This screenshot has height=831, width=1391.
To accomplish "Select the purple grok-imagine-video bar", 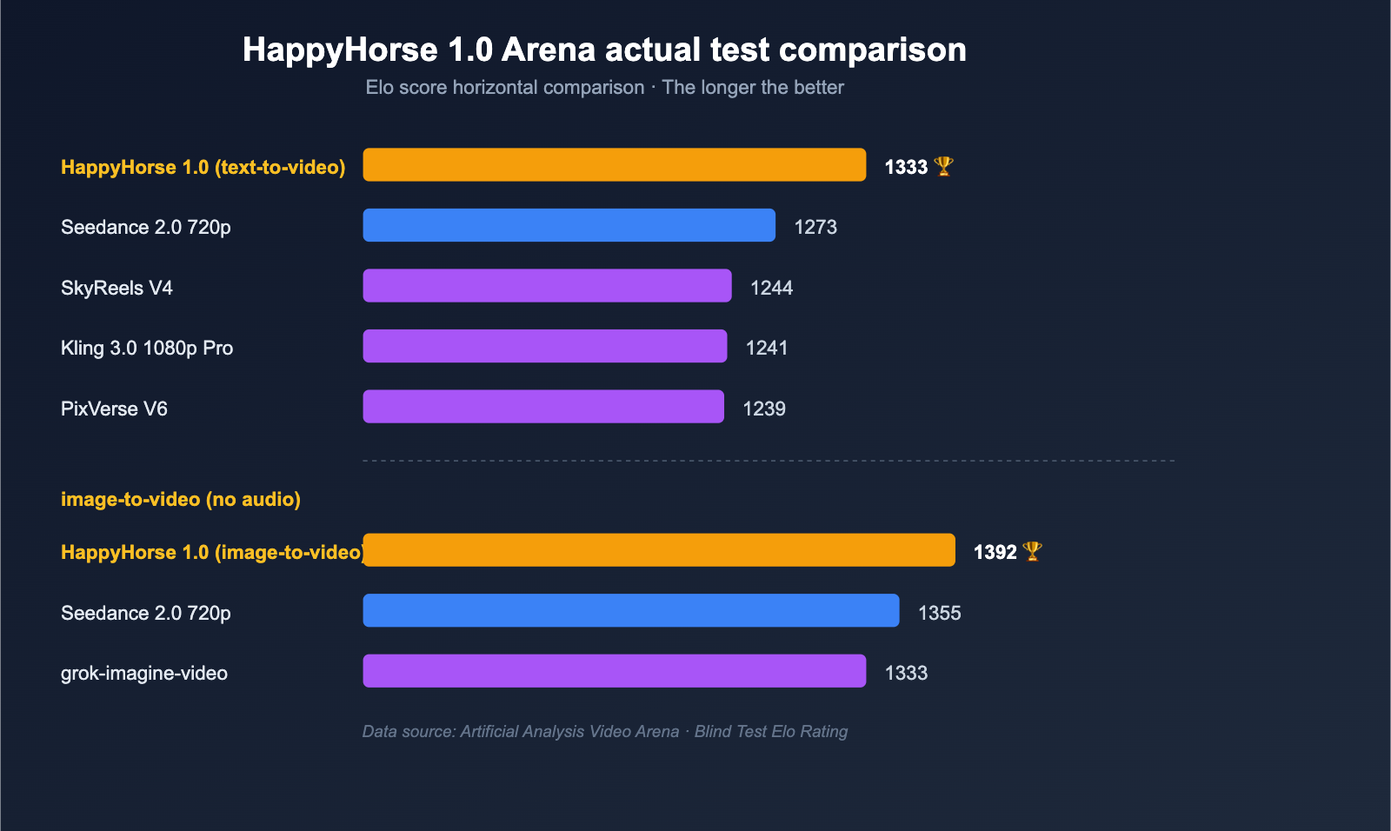I will pos(614,671).
